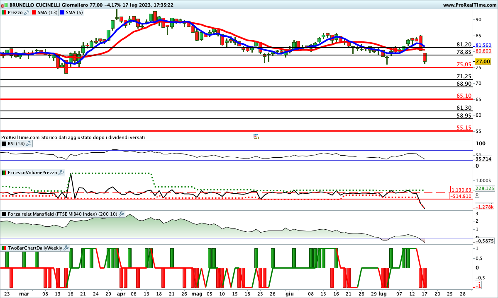The height and width of the screenshot is (298, 498).
Task: Open the RSI (14) settings wrench
Action: [x=29, y=144]
